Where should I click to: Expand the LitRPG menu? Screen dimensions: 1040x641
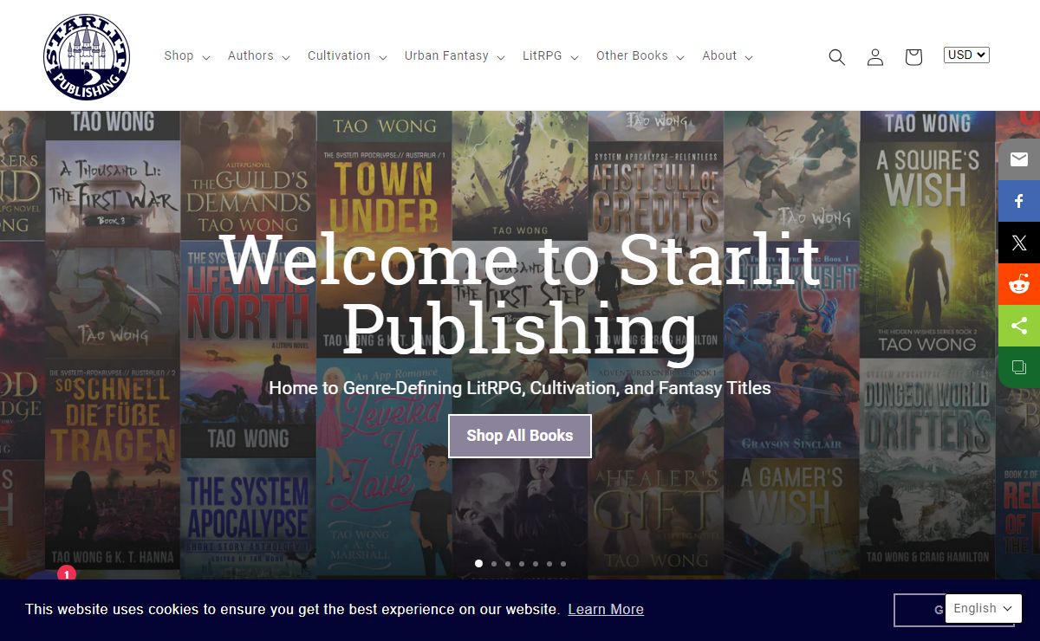click(x=550, y=55)
